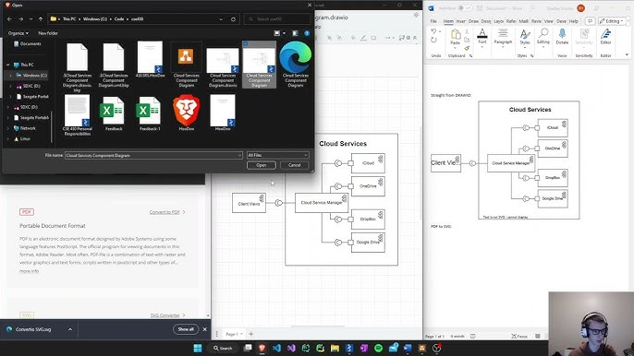Select the Edge-icon Cloud Services Component Diagram
Viewport: 634px width, 356px height.
click(x=296, y=65)
